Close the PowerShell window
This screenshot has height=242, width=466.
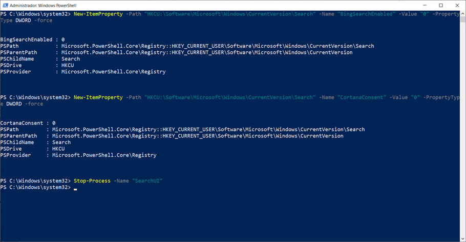[457, 5]
